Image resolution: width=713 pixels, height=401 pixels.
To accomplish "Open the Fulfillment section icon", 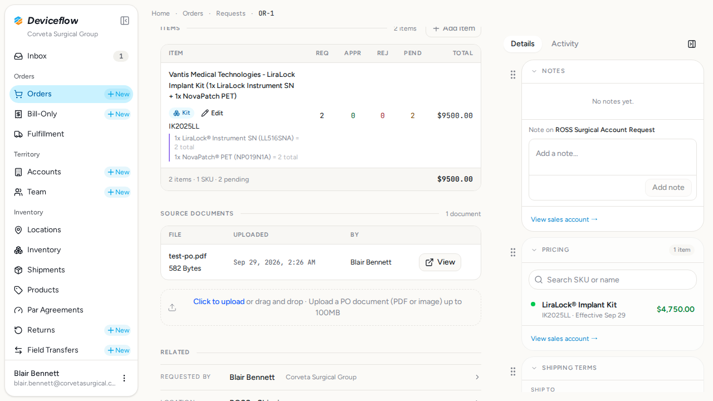I will pos(18,134).
